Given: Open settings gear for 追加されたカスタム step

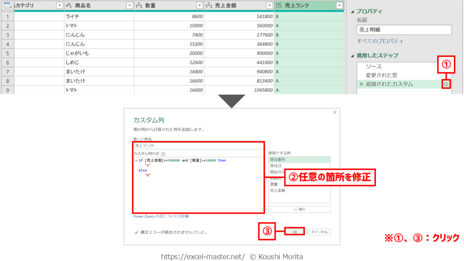Looking at the screenshot, I should [446, 84].
